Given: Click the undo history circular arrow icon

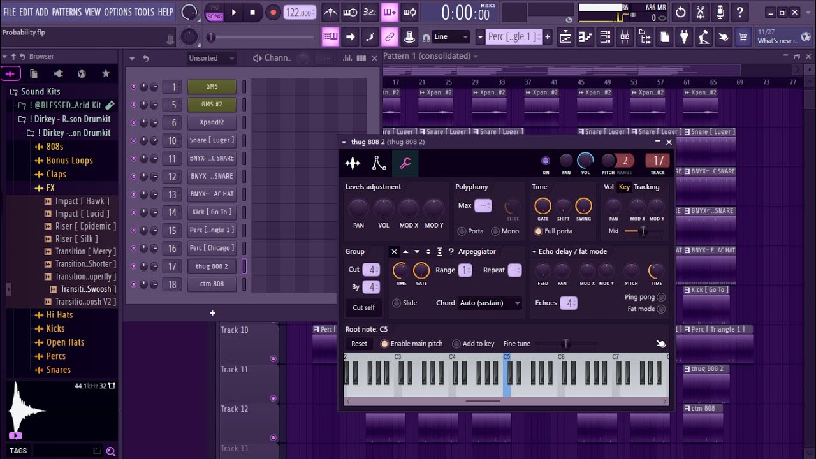Looking at the screenshot, I should coord(680,12).
